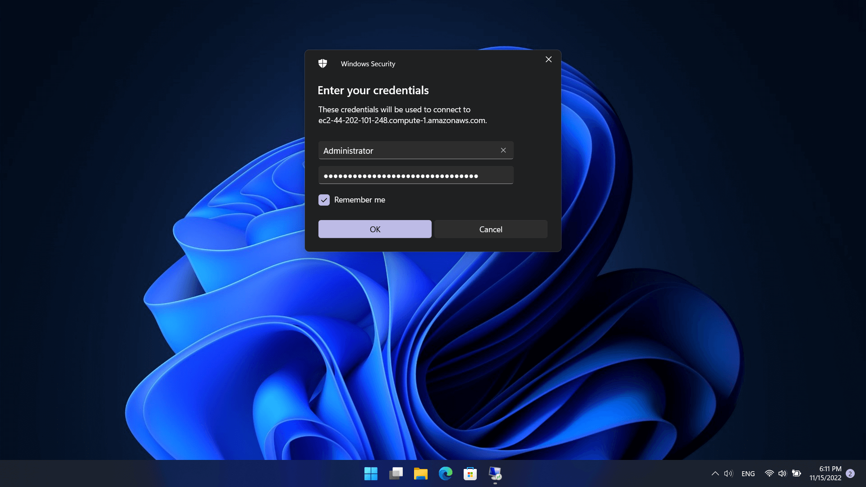This screenshot has width=866, height=487.
Task: Cancel the credentials prompt
Action: (491, 229)
